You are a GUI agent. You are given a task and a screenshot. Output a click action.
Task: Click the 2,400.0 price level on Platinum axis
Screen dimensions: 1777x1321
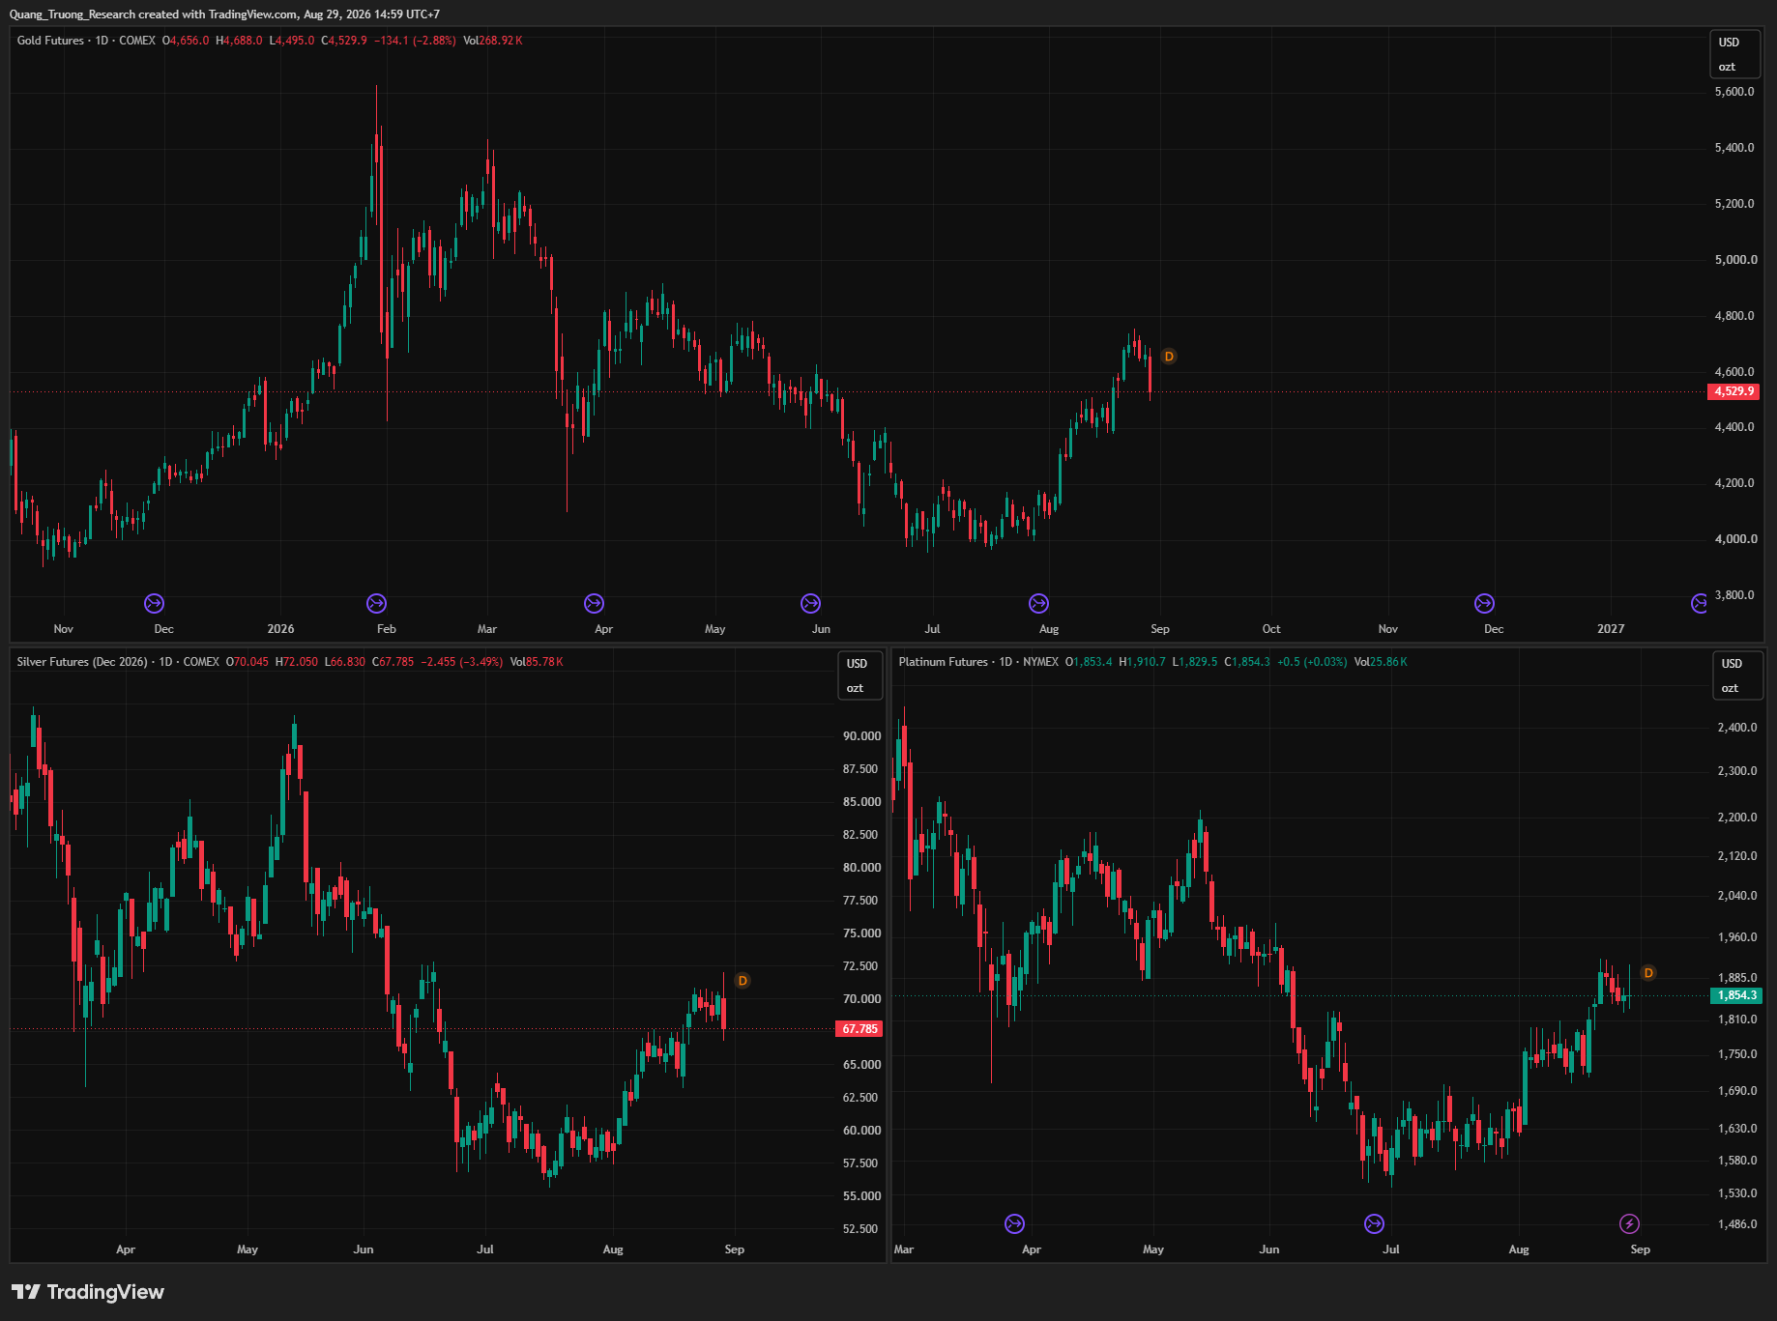1737,728
